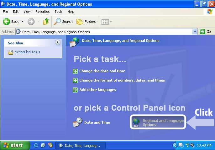215x150 pixels.
Task: Choose Add other languages task
Action: pyautogui.click(x=98, y=90)
